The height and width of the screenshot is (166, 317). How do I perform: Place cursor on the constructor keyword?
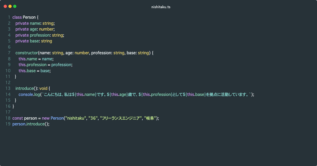click(x=27, y=53)
